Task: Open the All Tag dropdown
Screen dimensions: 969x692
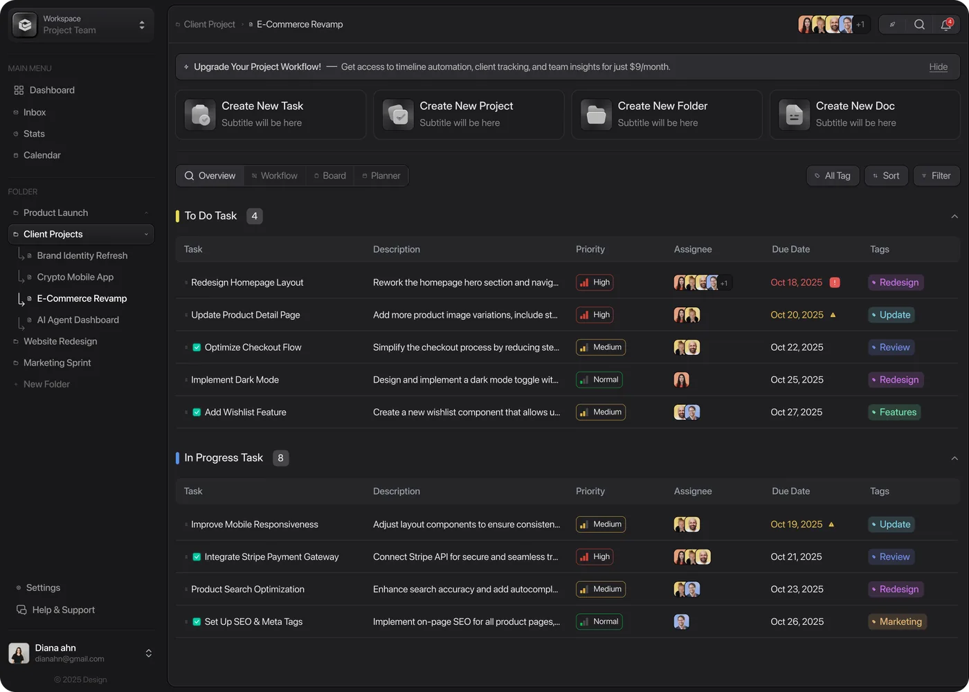Action: 833,176
